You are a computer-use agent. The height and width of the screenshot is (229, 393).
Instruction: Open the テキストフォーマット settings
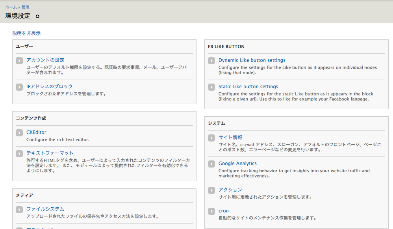click(x=50, y=153)
